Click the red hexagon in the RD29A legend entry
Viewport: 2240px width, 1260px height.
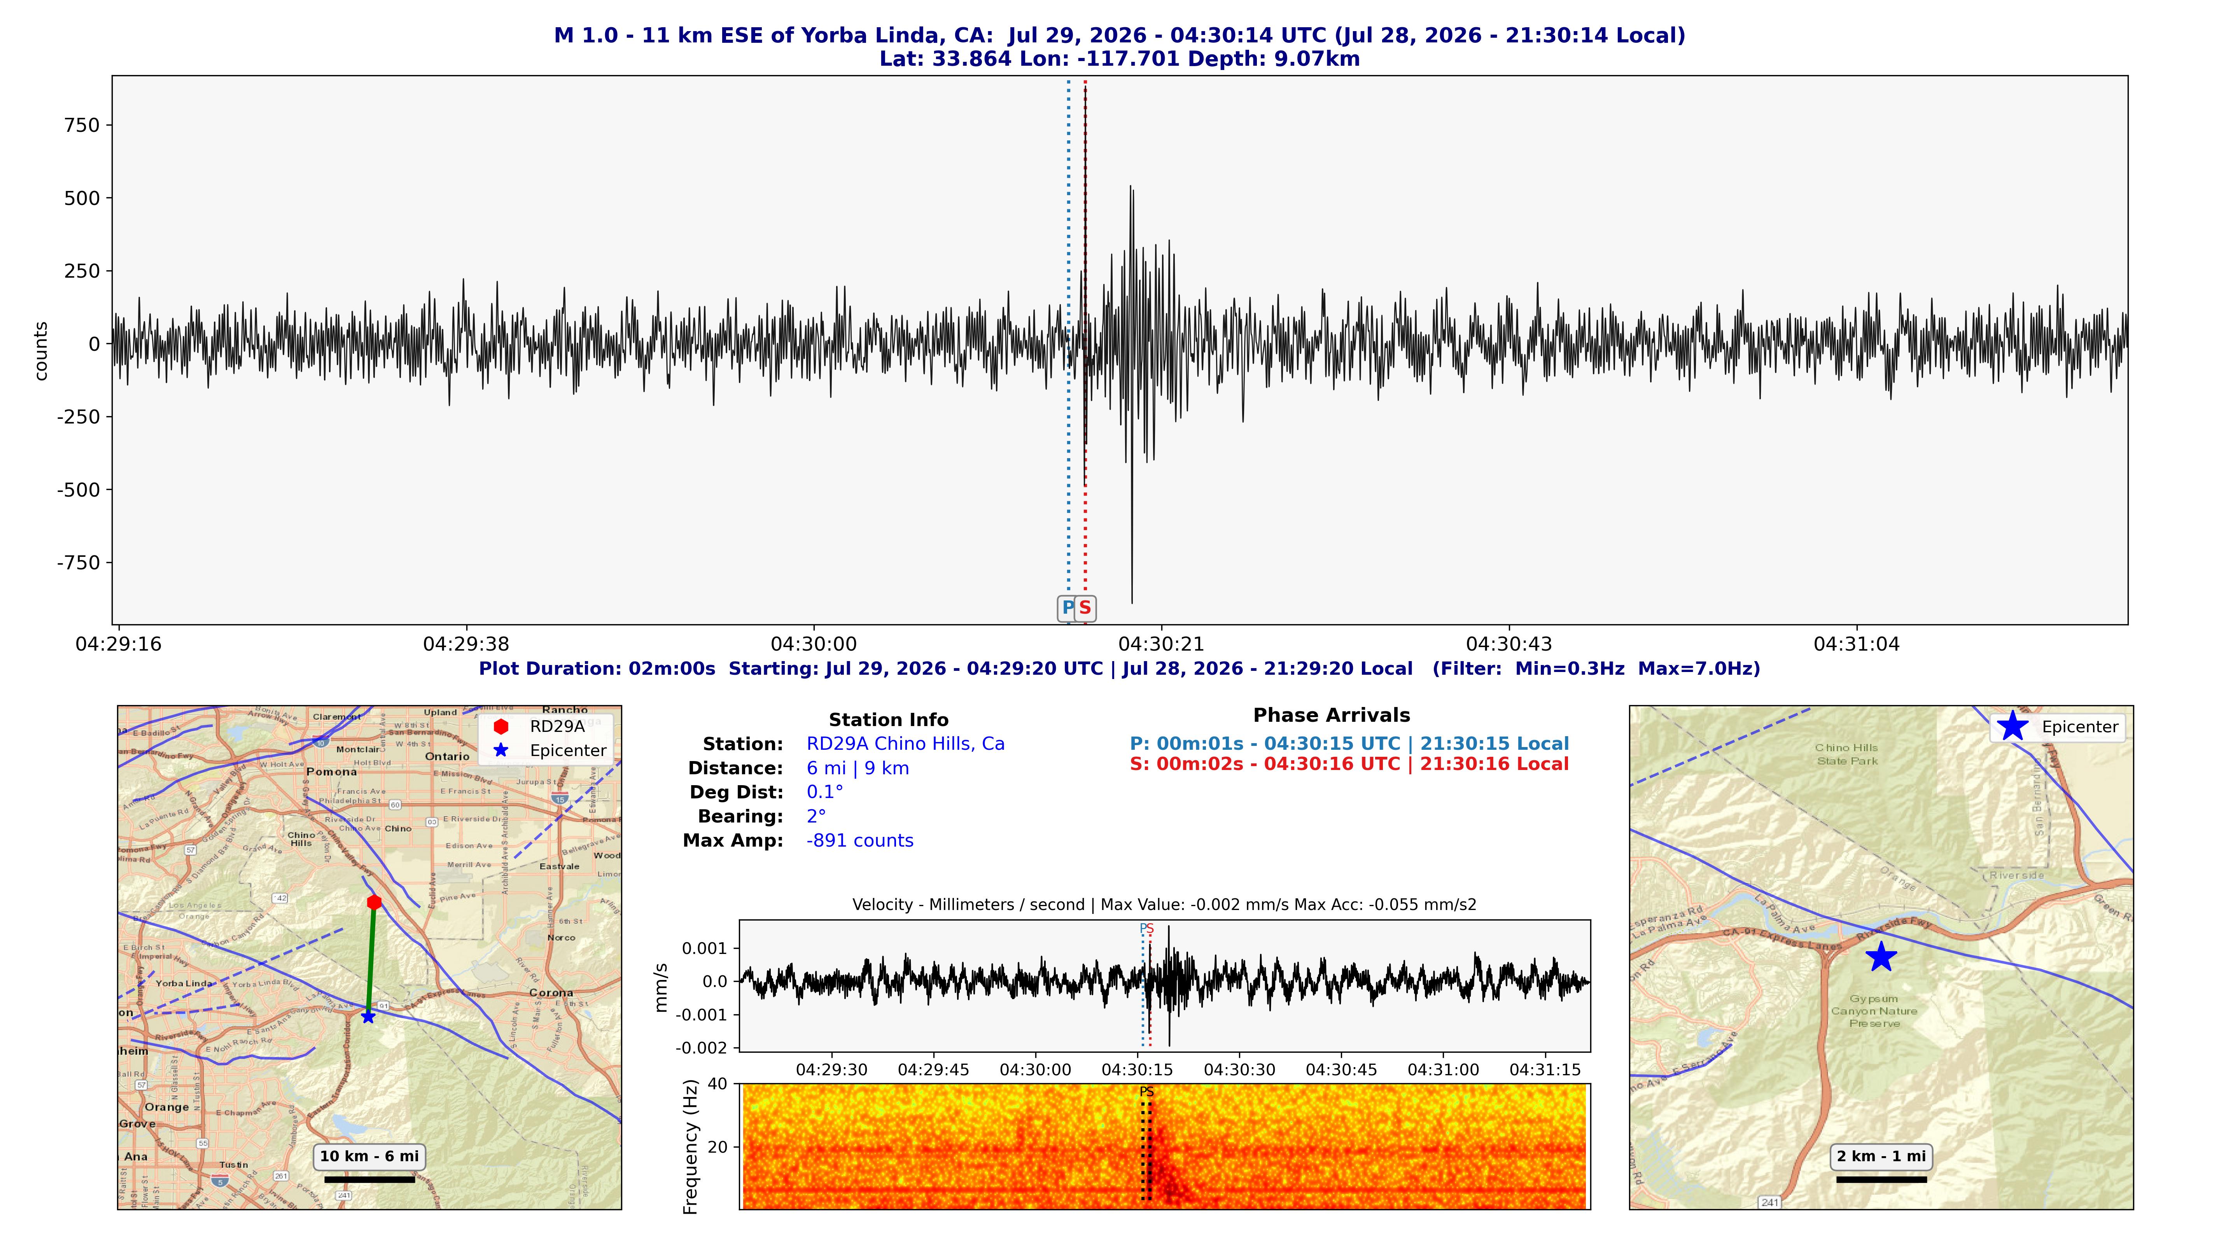[x=501, y=726]
